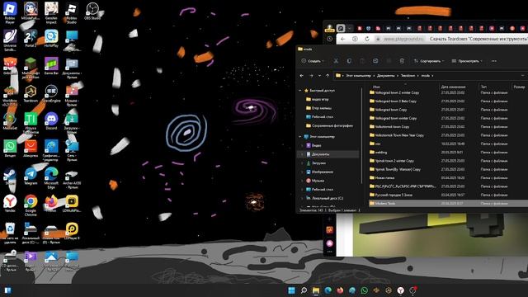This screenshot has width=528, height=297.
Task: Open the Yandex browser desktop shortcut
Action: [10, 204]
